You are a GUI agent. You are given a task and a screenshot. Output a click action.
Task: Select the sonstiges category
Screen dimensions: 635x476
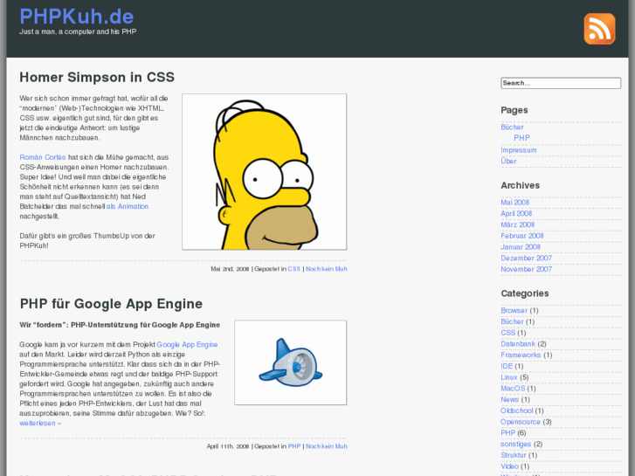pos(515,444)
